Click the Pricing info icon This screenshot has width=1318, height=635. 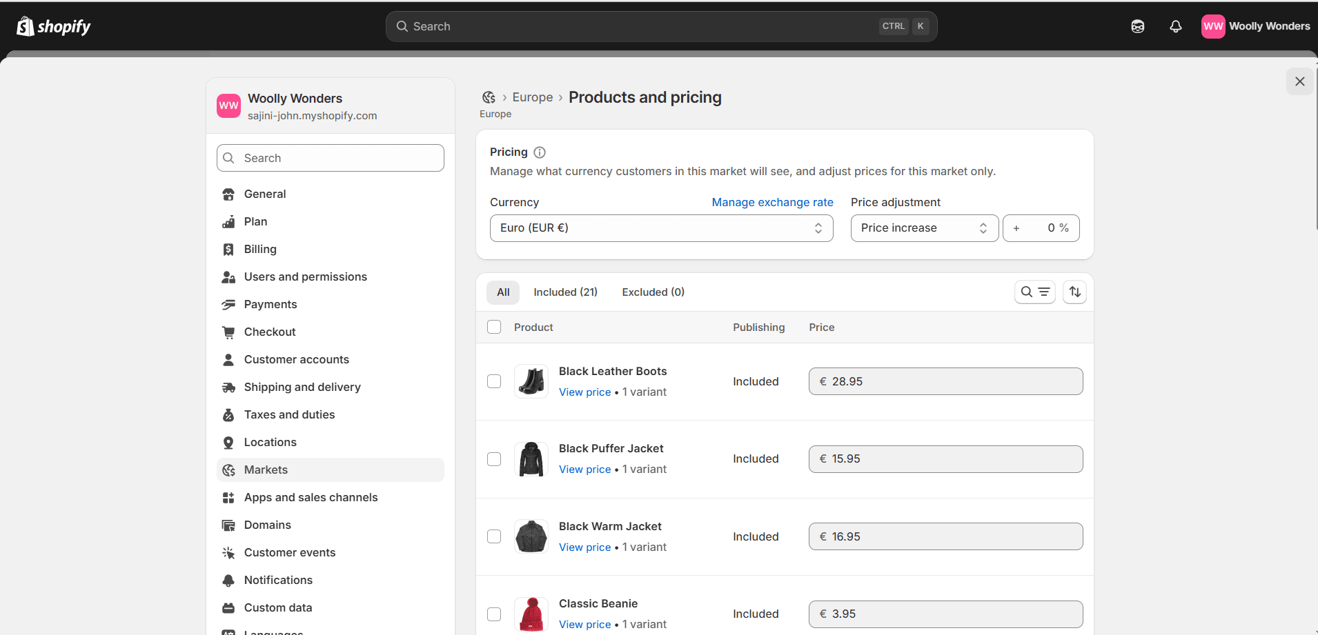[x=540, y=152]
